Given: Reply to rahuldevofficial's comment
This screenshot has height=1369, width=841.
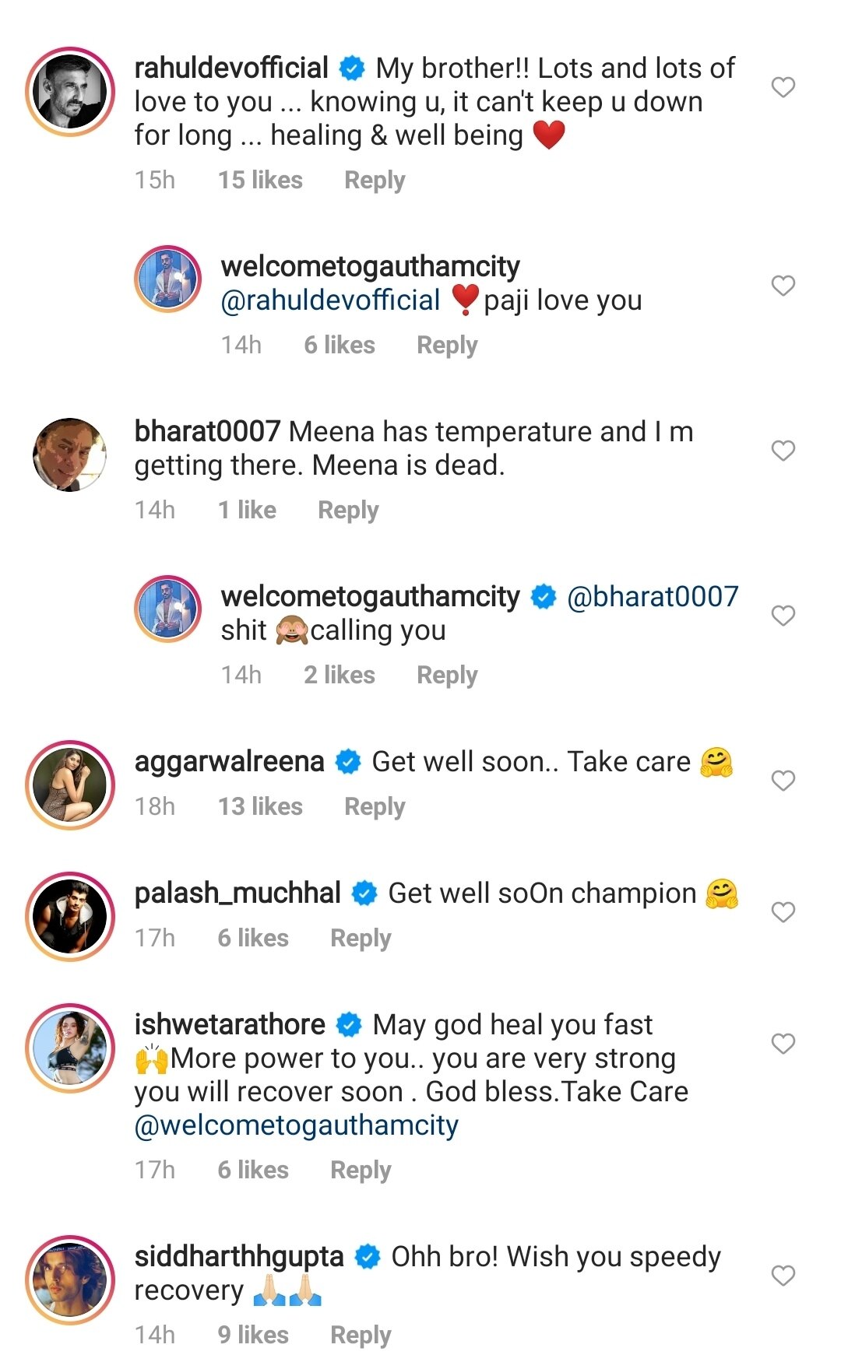Looking at the screenshot, I should (x=375, y=181).
